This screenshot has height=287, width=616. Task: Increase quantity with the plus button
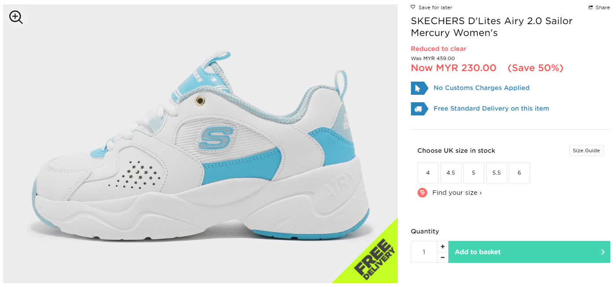tap(443, 247)
